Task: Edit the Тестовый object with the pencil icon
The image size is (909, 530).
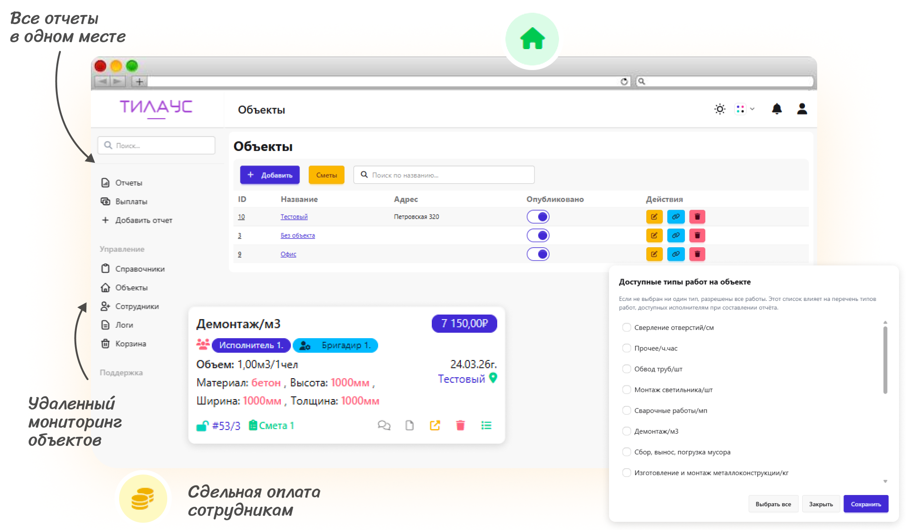Action: point(654,217)
